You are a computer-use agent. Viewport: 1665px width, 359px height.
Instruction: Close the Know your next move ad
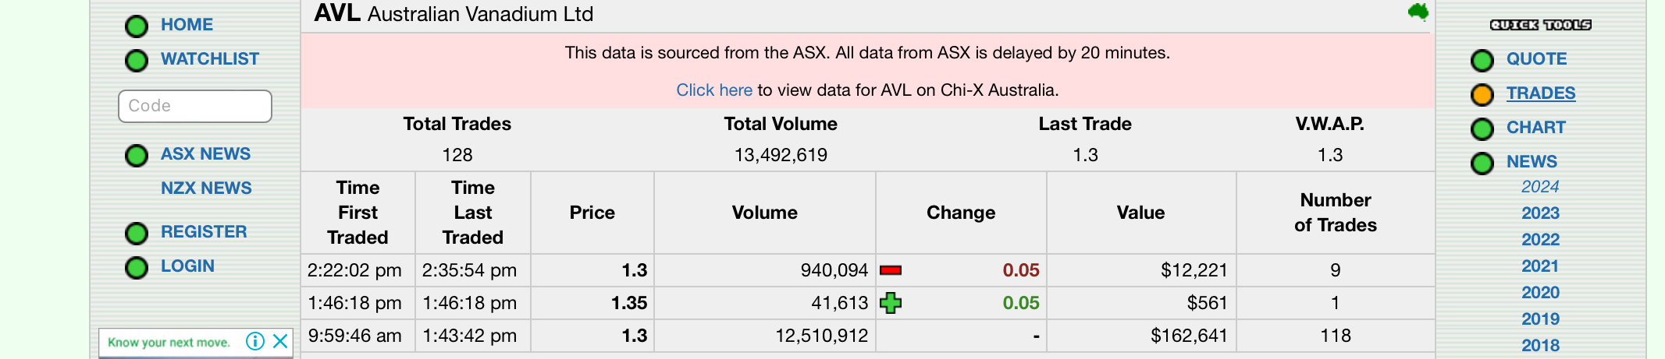(x=280, y=341)
